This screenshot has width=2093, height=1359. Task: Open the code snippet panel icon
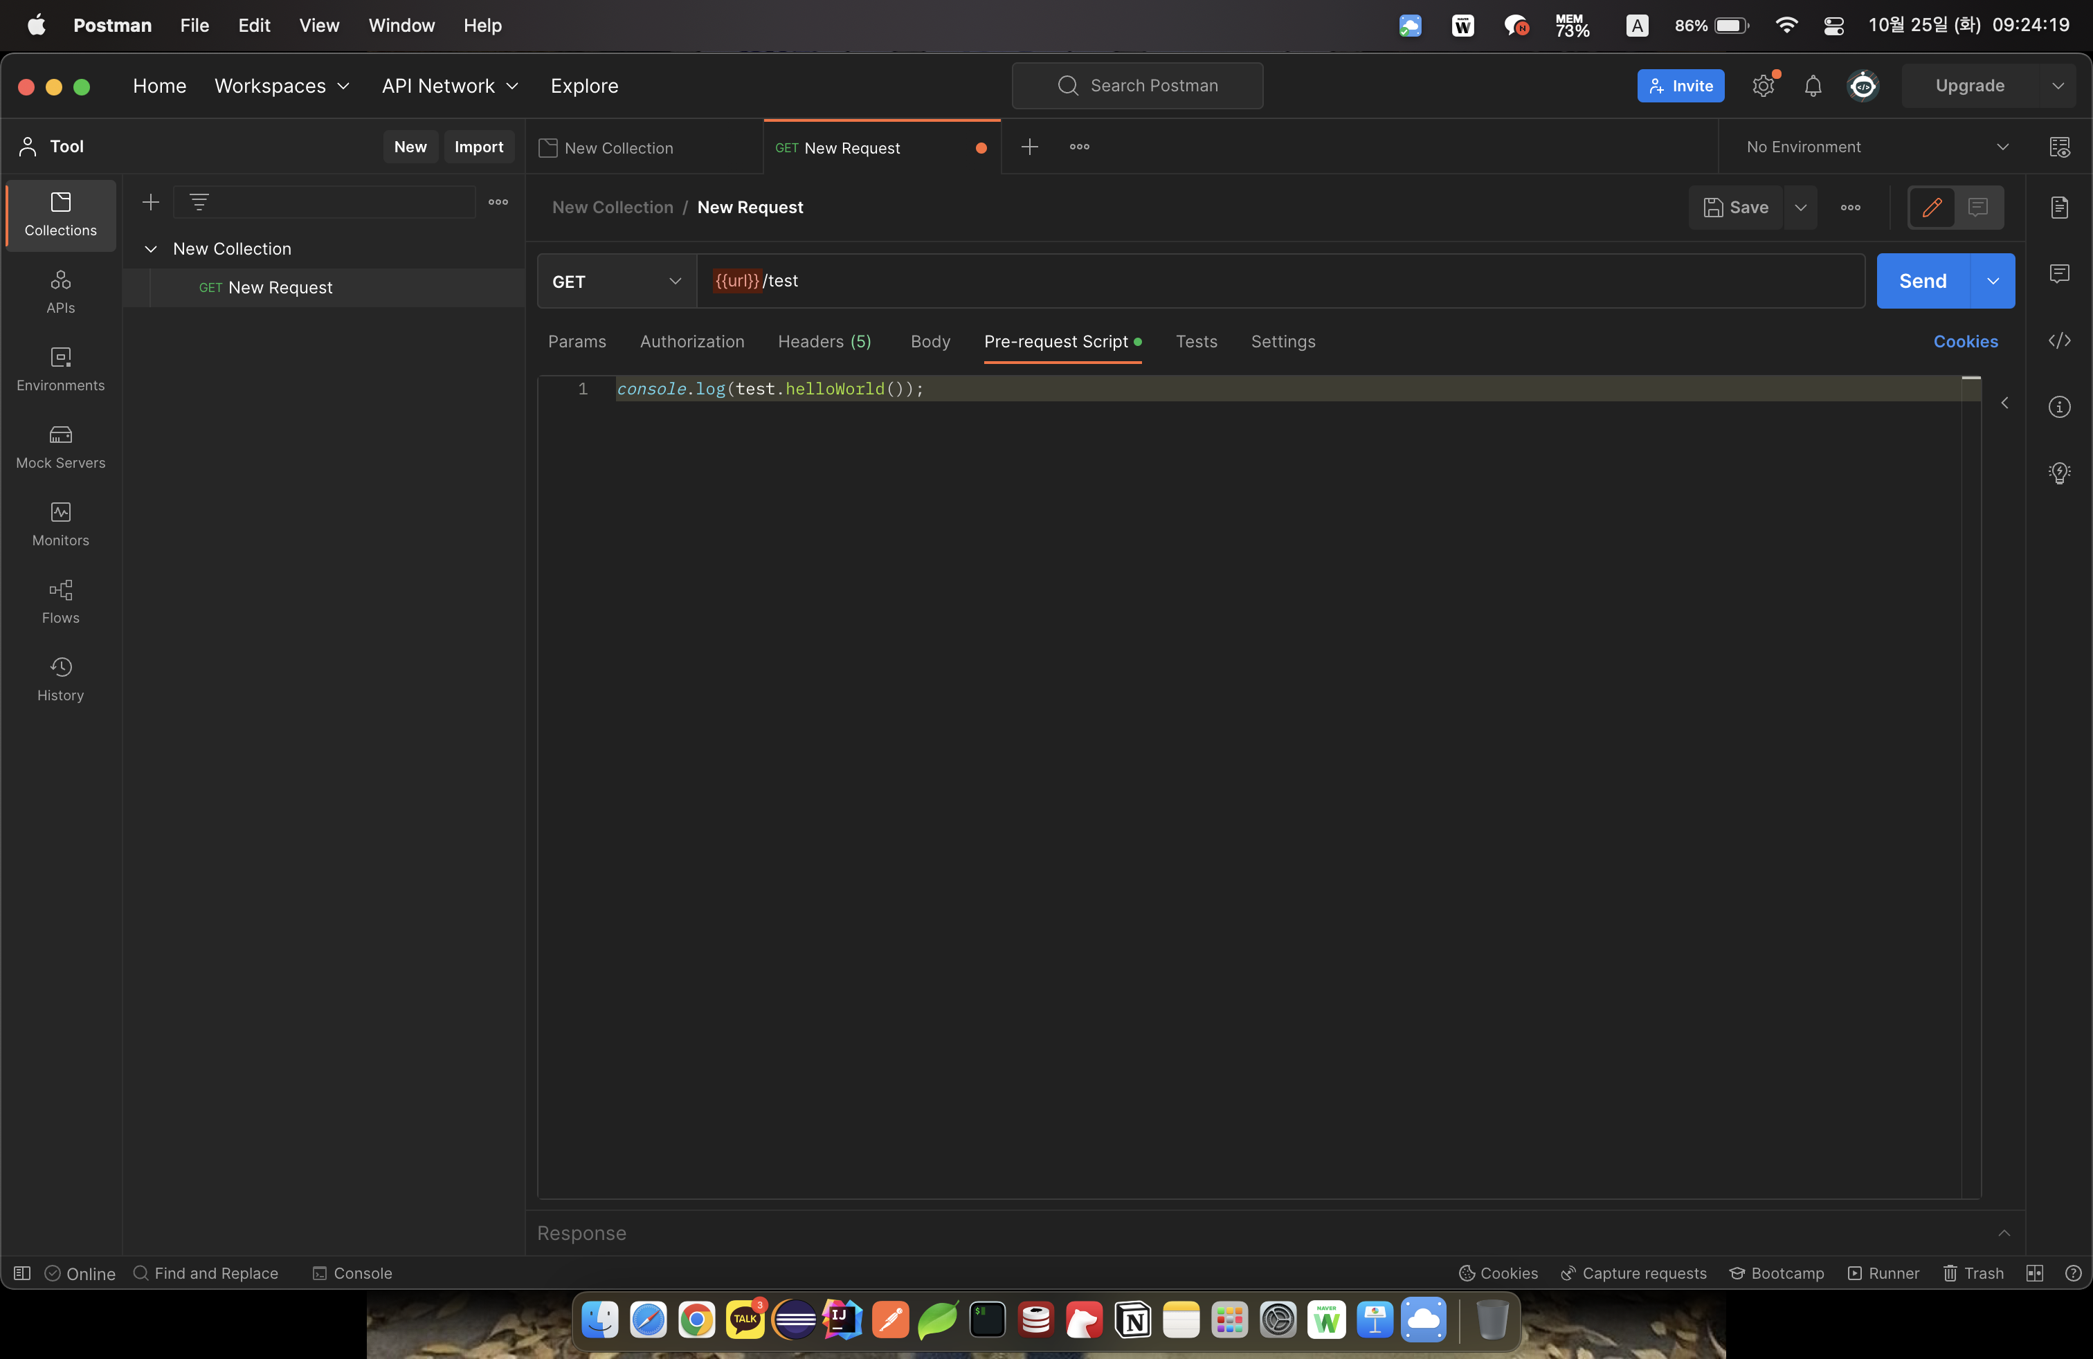point(2058,340)
